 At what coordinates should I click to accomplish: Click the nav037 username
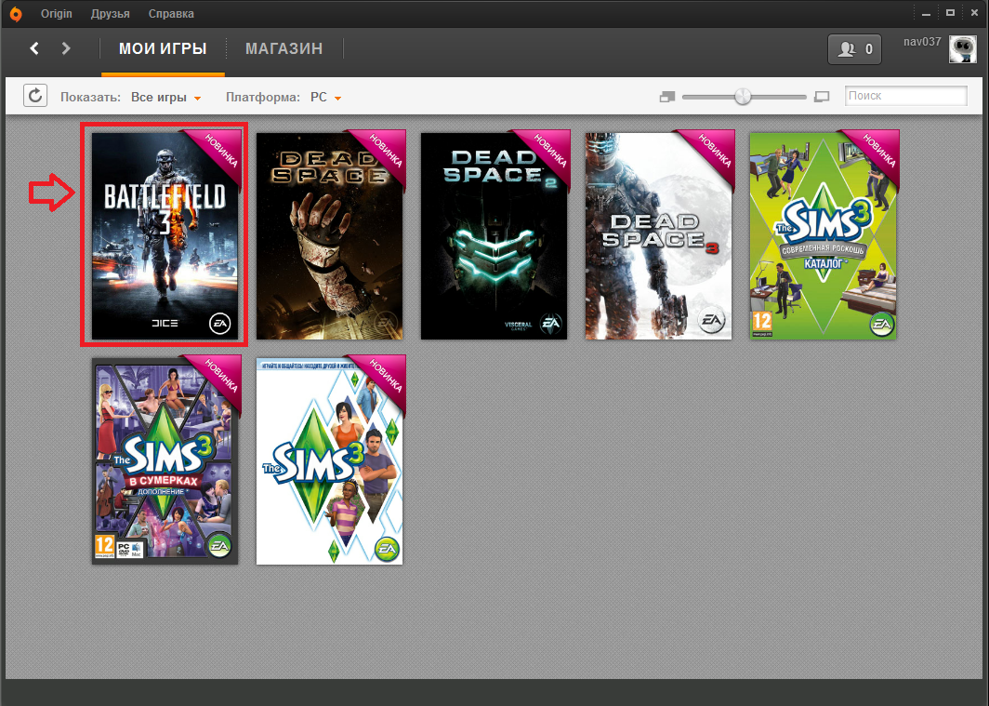pyautogui.click(x=922, y=42)
